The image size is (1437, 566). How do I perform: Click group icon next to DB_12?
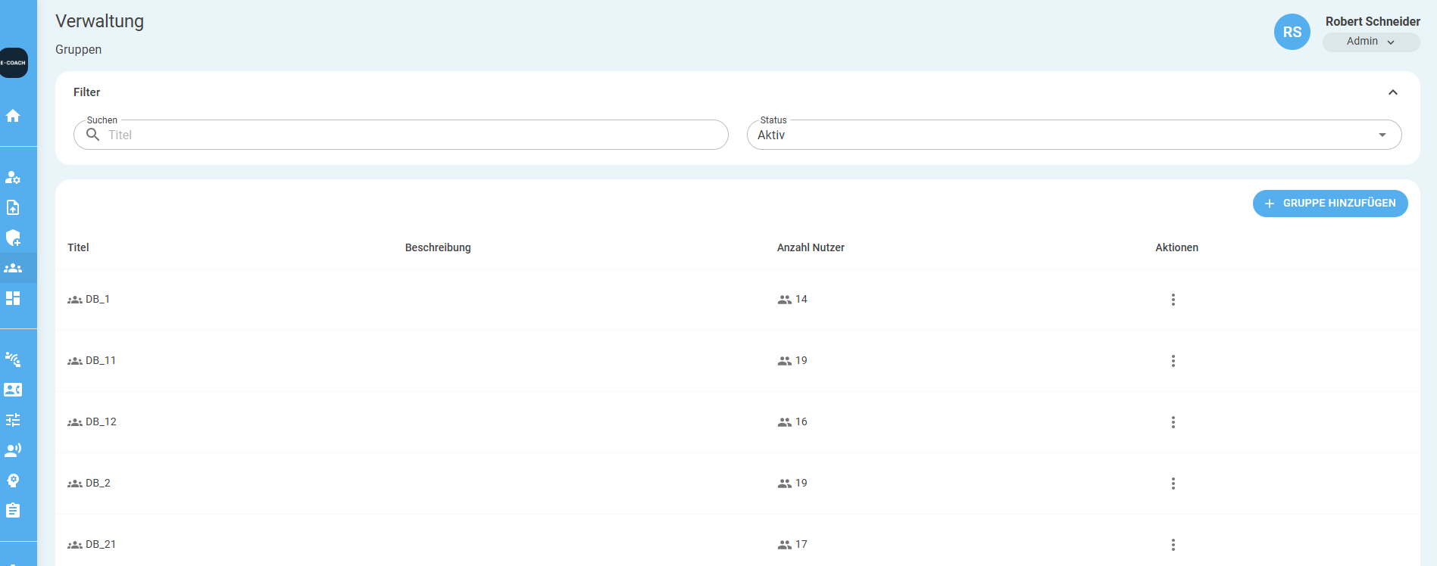tap(75, 422)
